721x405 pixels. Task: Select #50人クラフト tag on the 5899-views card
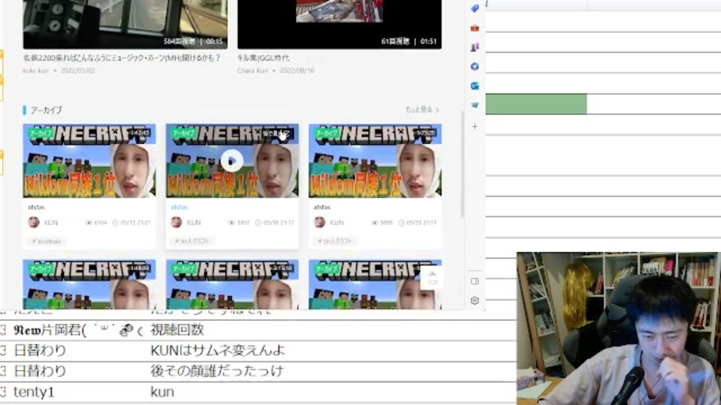click(x=335, y=241)
